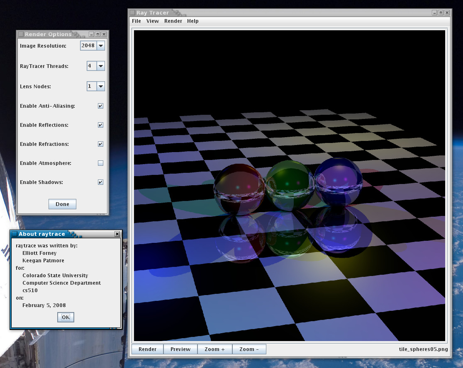
Task: Expand the RayTracer Threads dropdown arrow
Action: [101, 66]
